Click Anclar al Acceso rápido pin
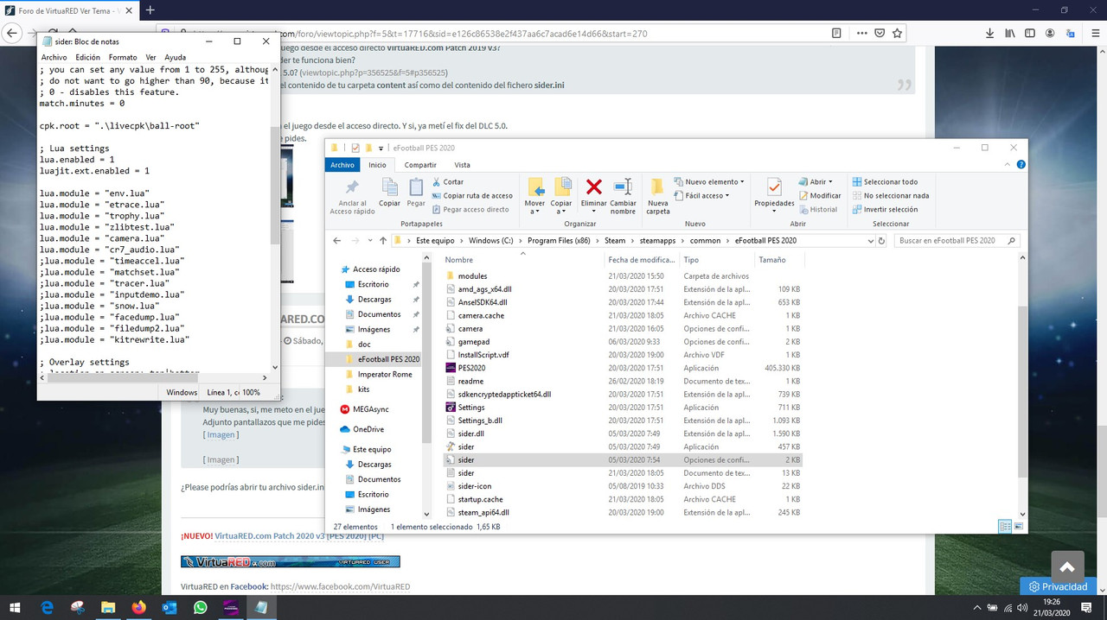Image resolution: width=1107 pixels, height=620 pixels. pos(352,197)
